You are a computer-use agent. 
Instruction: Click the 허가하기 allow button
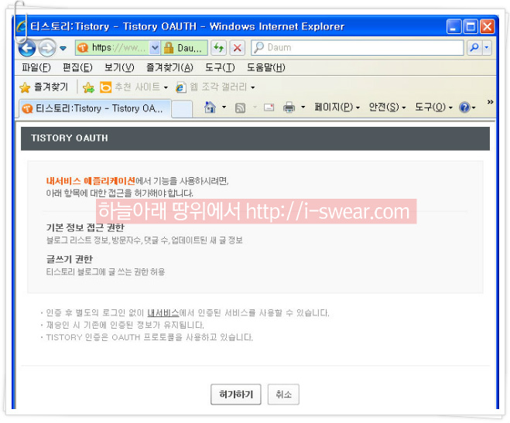[x=236, y=394]
